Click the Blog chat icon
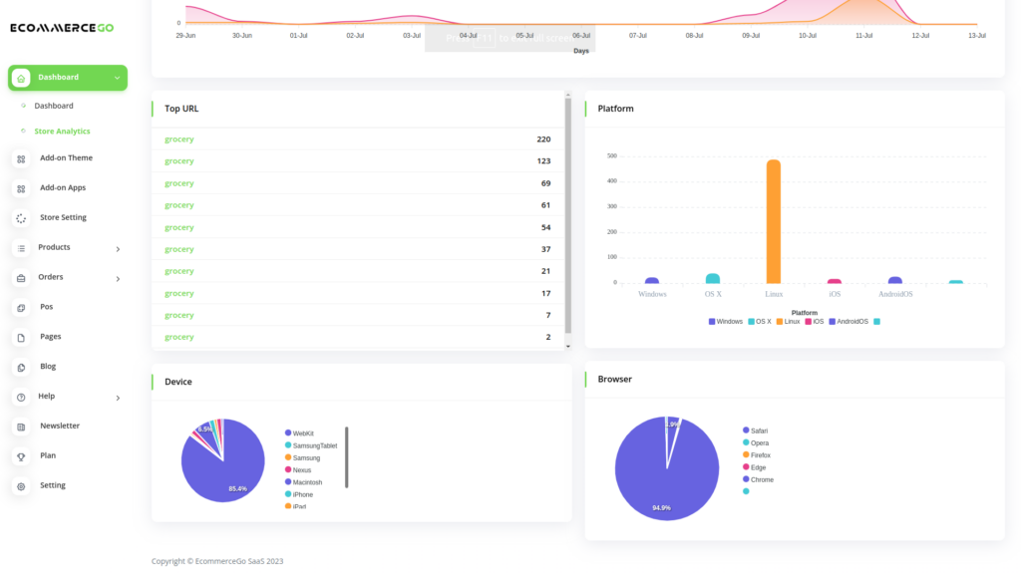The height and width of the screenshot is (574, 1021). (22, 366)
